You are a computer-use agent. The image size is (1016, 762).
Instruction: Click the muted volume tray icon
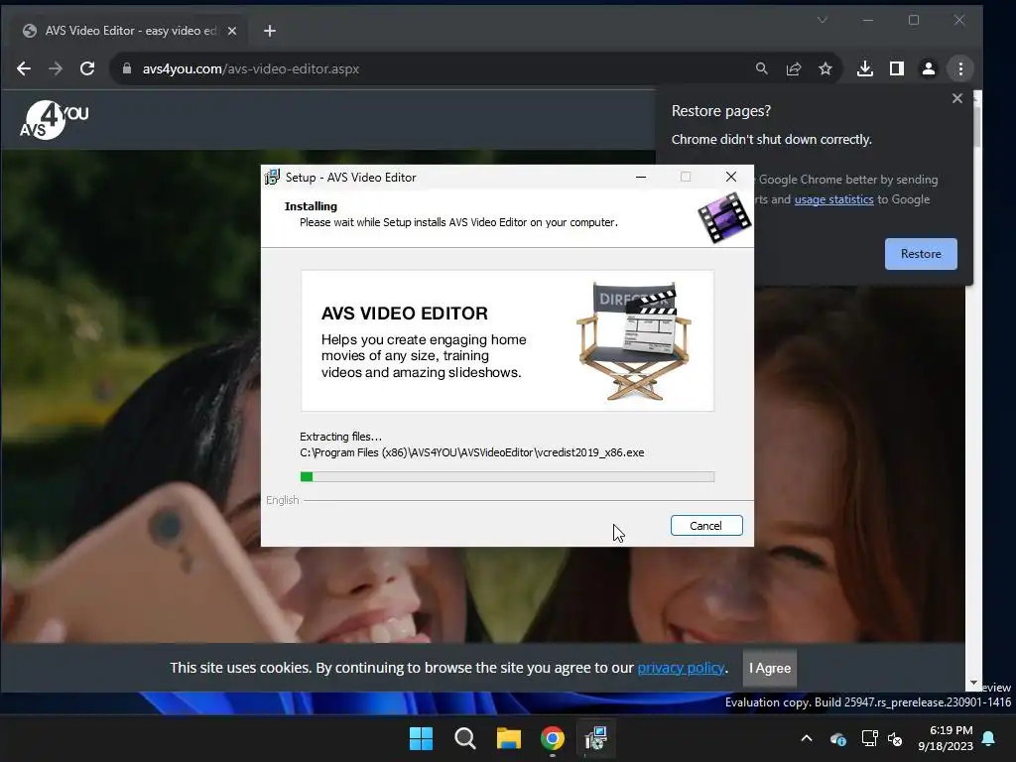coord(896,738)
